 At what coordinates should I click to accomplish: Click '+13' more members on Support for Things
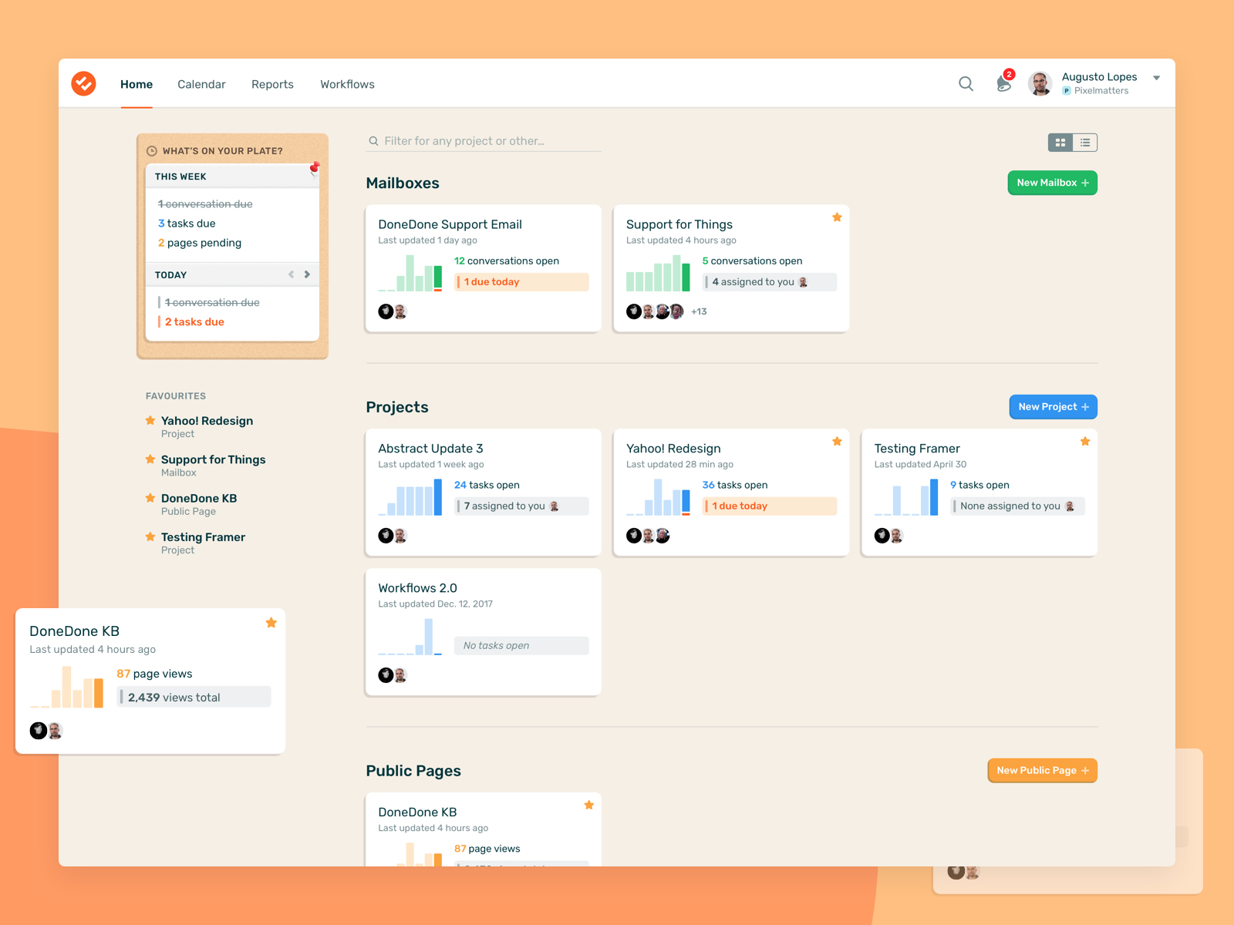pos(699,311)
